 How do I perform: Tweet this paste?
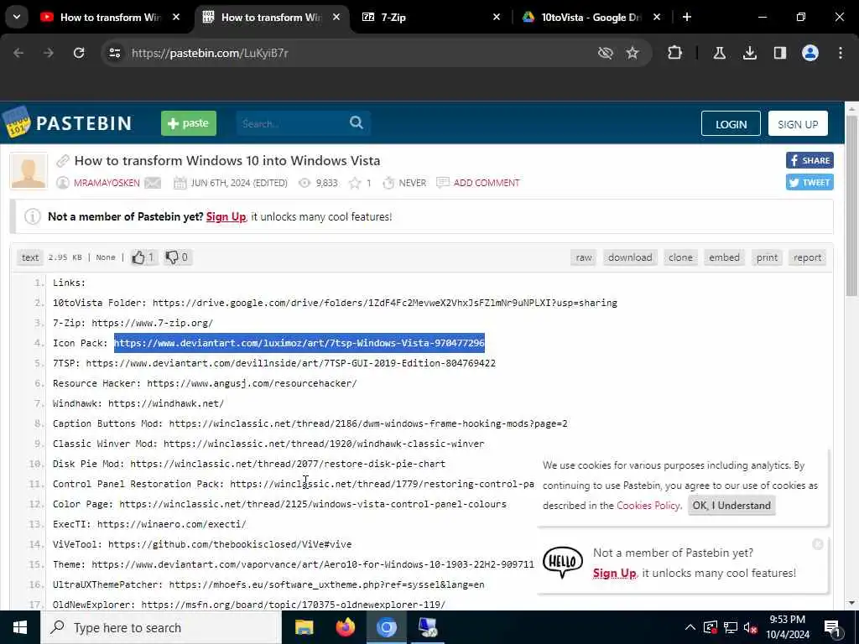pyautogui.click(x=810, y=182)
